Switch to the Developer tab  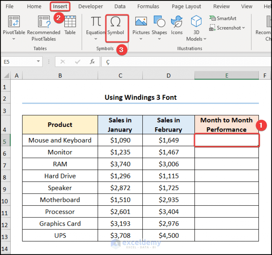pos(91,6)
